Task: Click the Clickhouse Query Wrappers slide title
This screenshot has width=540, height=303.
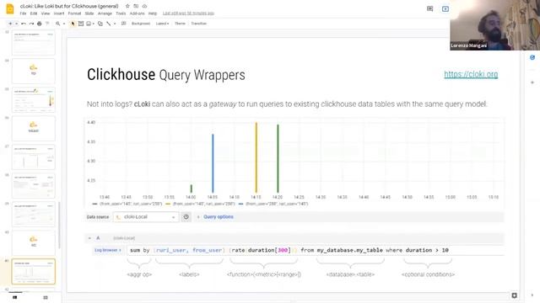Action: pos(166,75)
